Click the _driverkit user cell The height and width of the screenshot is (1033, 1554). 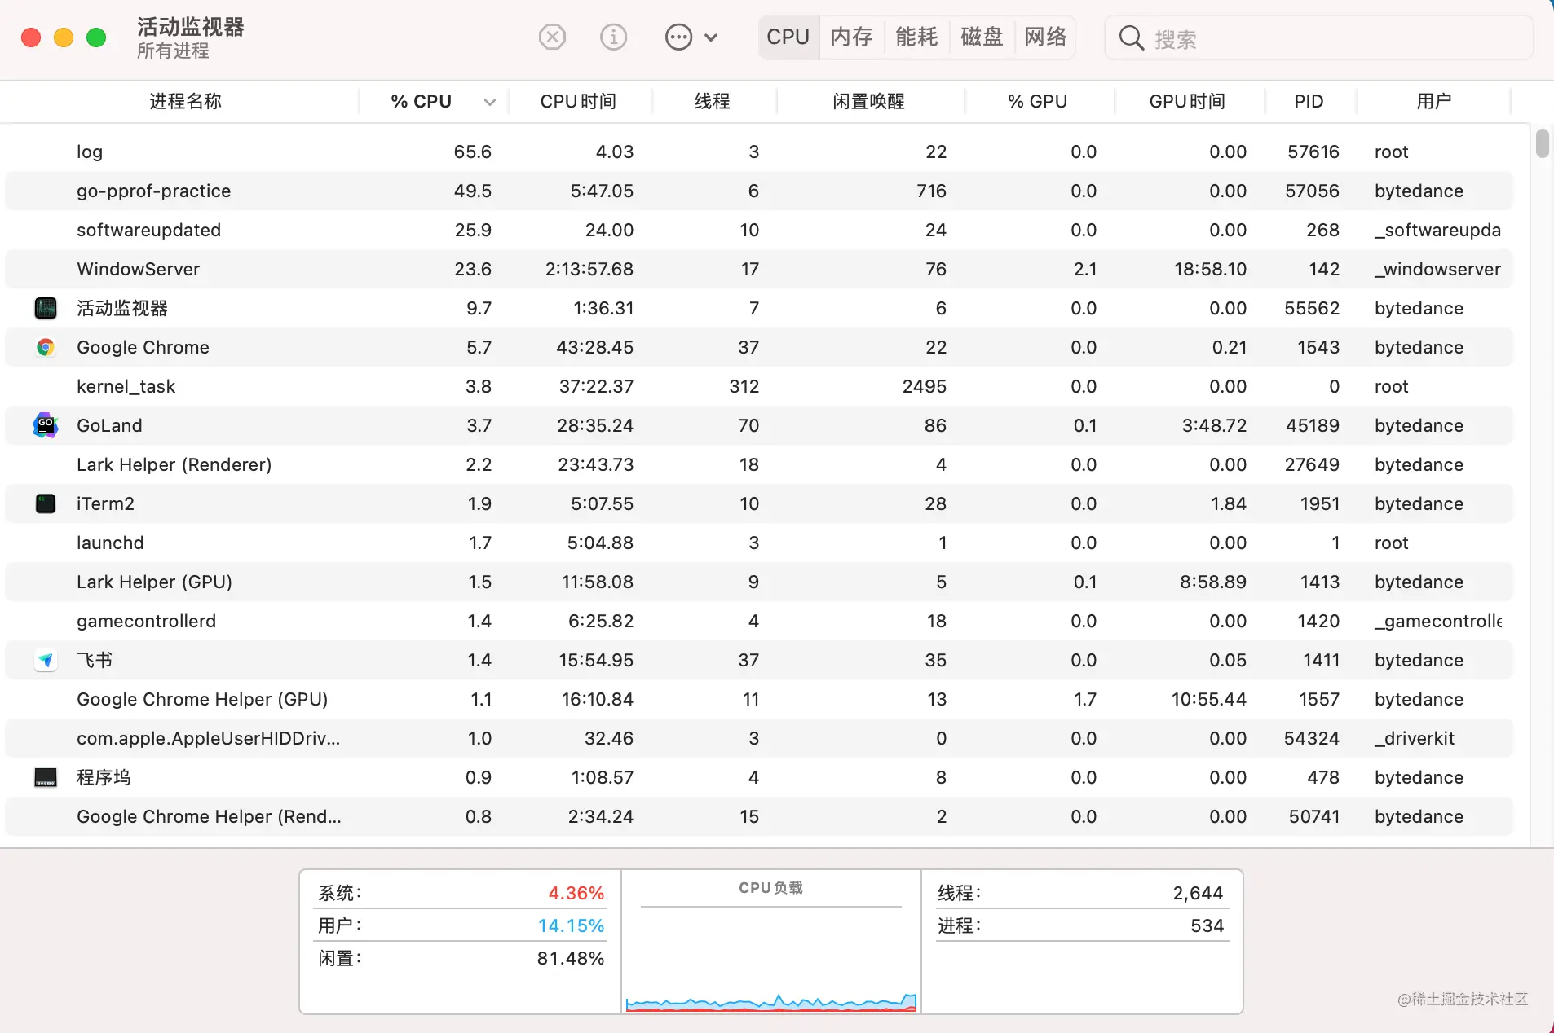pos(1415,738)
